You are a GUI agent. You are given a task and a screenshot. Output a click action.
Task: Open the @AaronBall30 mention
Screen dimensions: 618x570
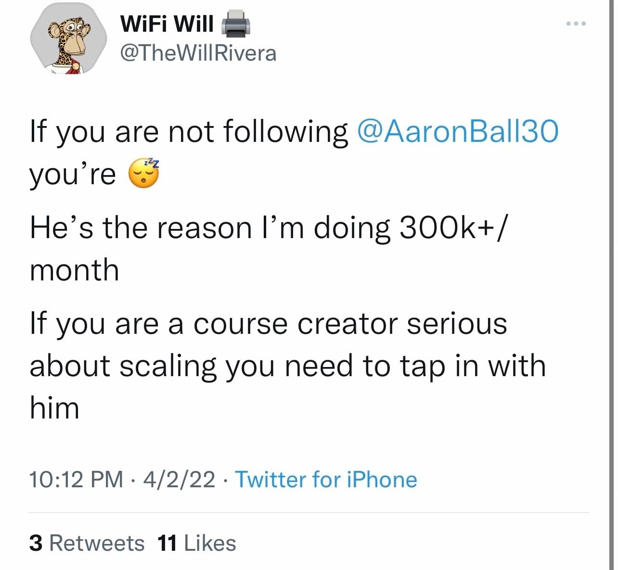click(x=458, y=131)
